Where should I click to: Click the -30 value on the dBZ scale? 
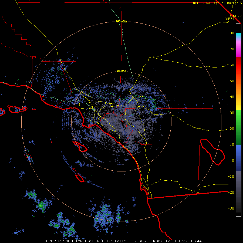coord(231,208)
